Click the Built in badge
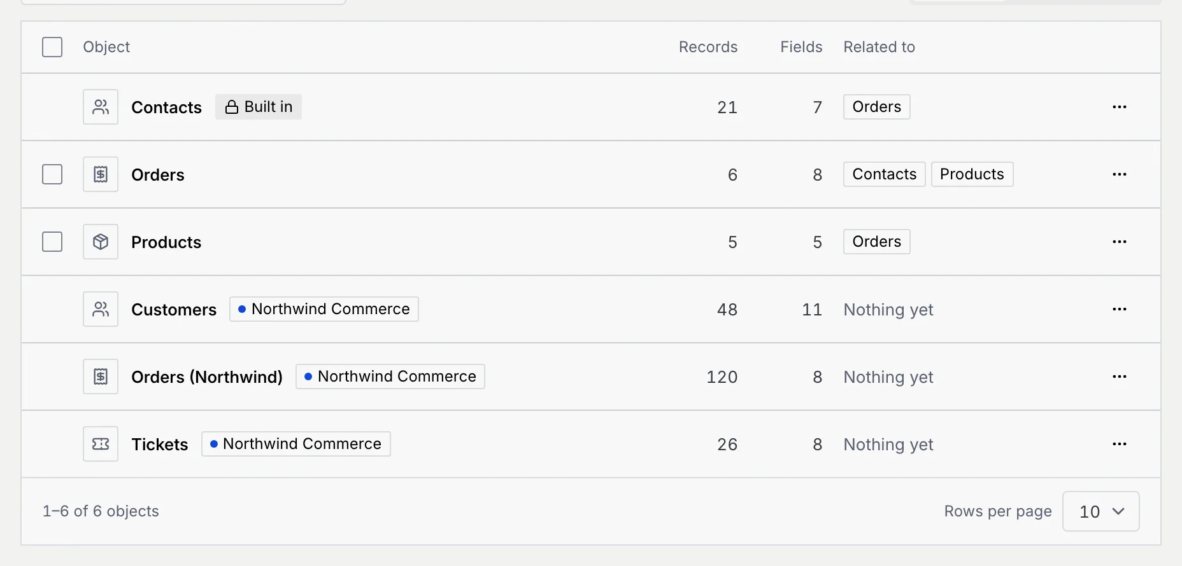 point(259,107)
